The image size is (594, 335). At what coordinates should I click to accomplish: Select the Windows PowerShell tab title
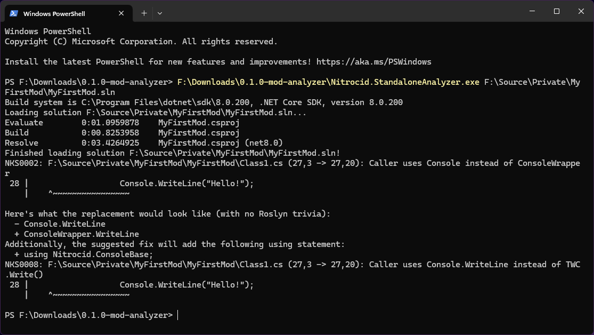[54, 13]
